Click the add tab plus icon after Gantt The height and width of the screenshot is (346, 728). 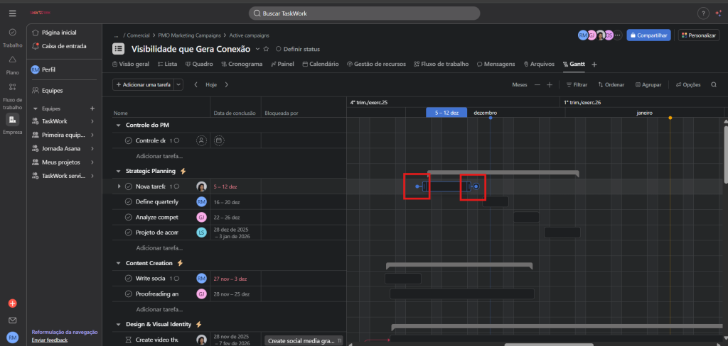[x=594, y=65]
